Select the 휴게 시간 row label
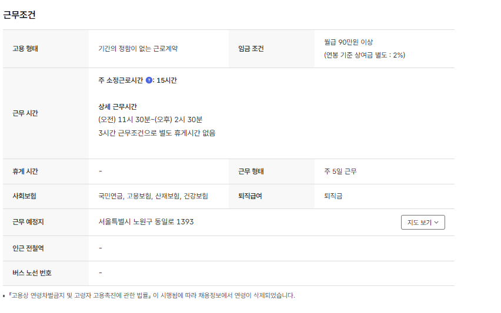Viewport: 501px width, 313px height. pos(25,171)
